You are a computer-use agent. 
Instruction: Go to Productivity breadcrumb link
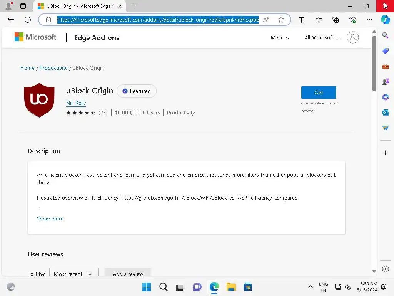pos(53,68)
